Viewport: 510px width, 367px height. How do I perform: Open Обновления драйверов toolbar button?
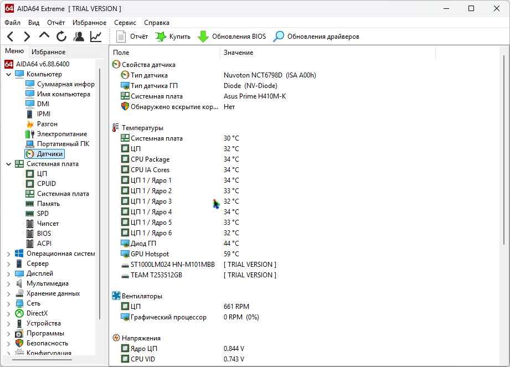[316, 37]
